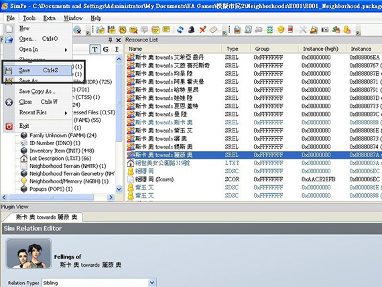
Task: Choose Open... from the File menu
Action: pyautogui.click(x=38, y=39)
